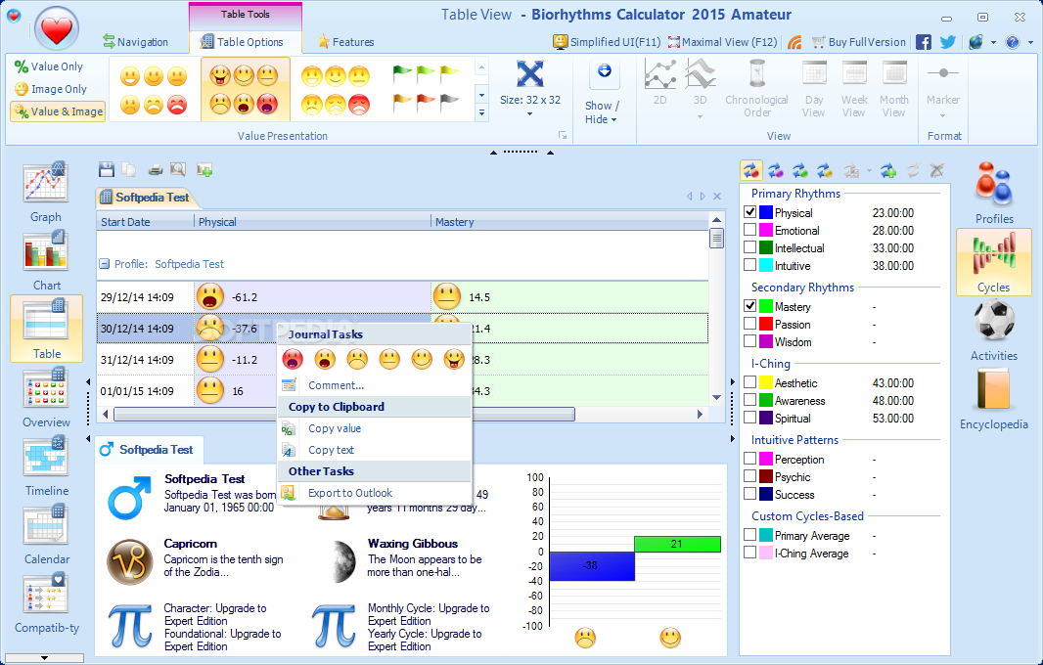Click the RSS feed icon
This screenshot has width=1043, height=665.
tap(794, 42)
